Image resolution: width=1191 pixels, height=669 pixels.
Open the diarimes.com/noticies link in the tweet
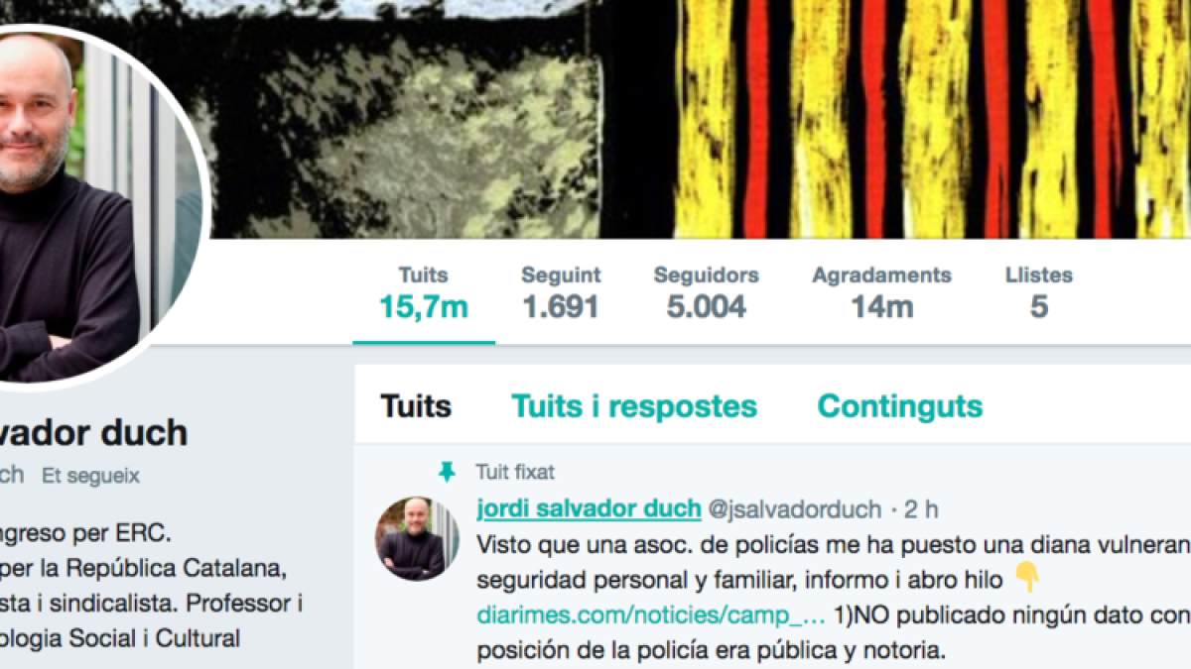(651, 615)
